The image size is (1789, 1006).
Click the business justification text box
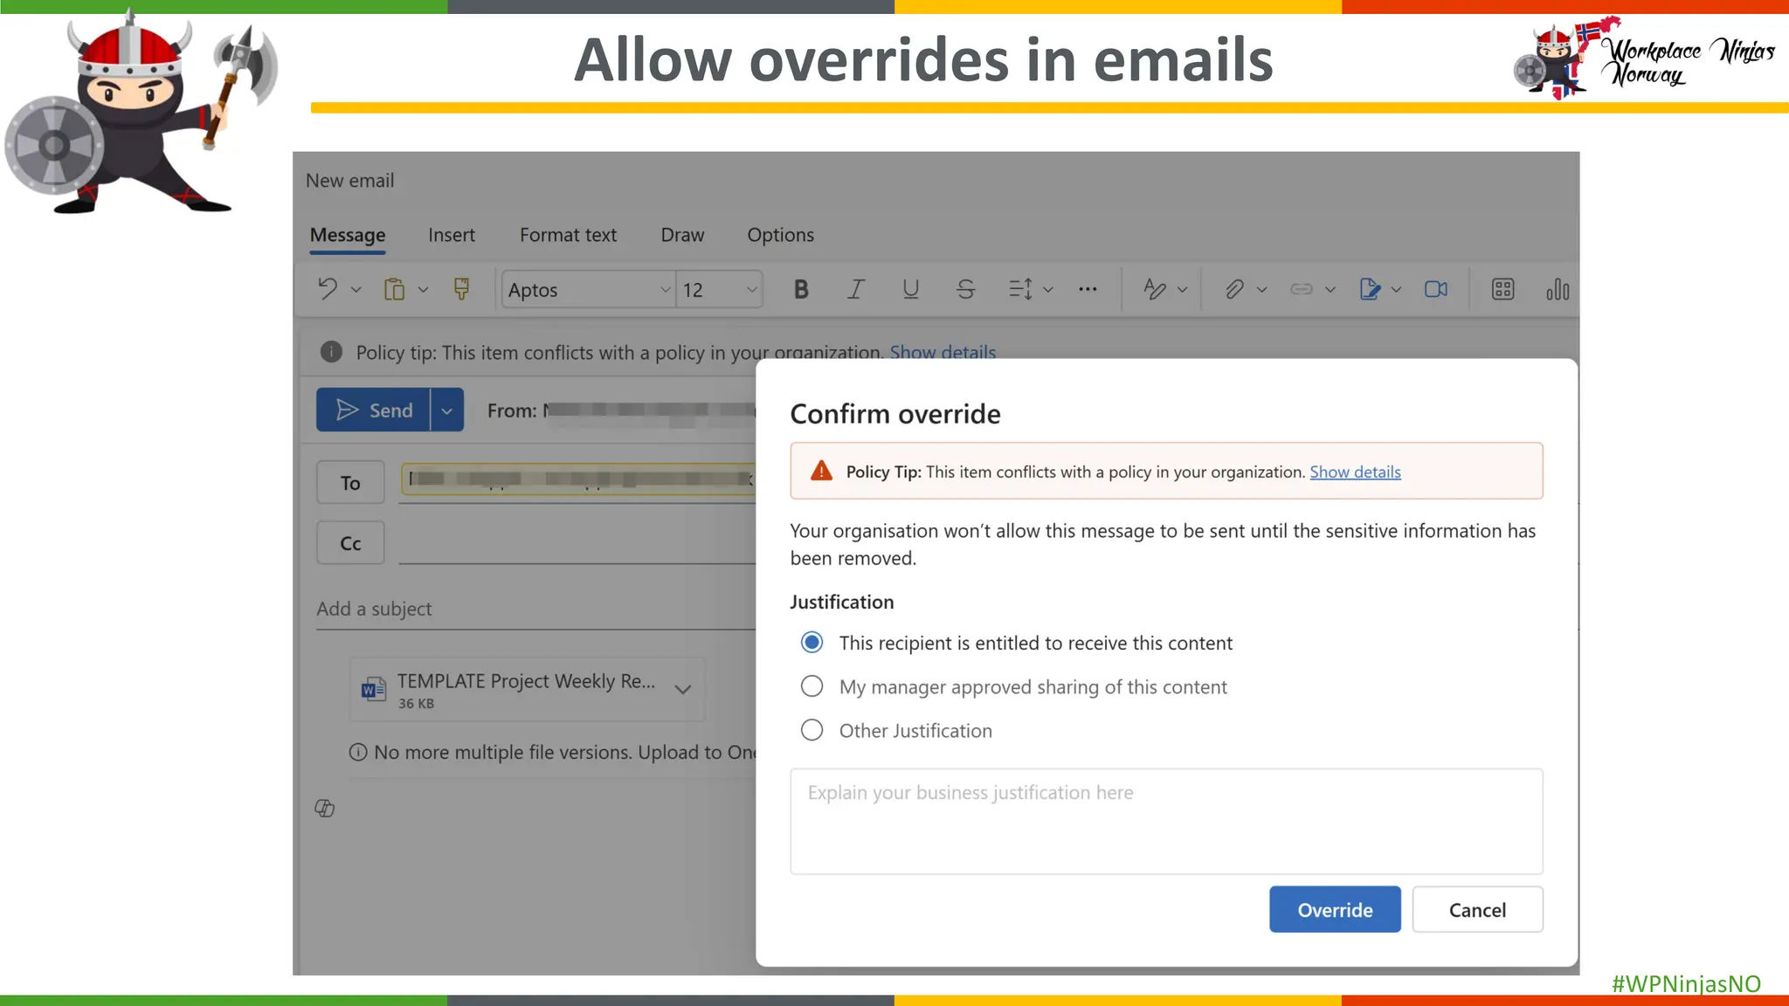[x=1166, y=821]
